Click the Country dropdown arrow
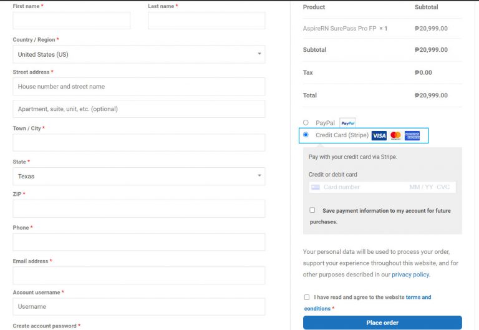Image resolution: width=479 pixels, height=330 pixels. pos(259,54)
